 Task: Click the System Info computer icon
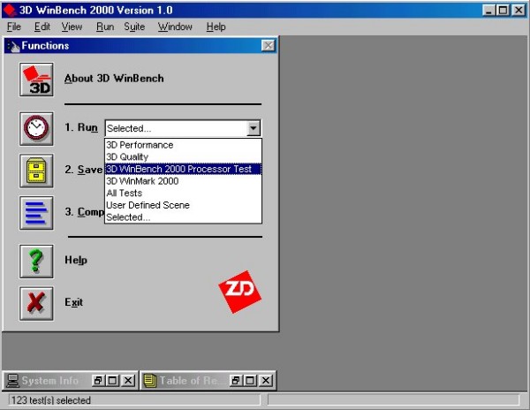[13, 381]
